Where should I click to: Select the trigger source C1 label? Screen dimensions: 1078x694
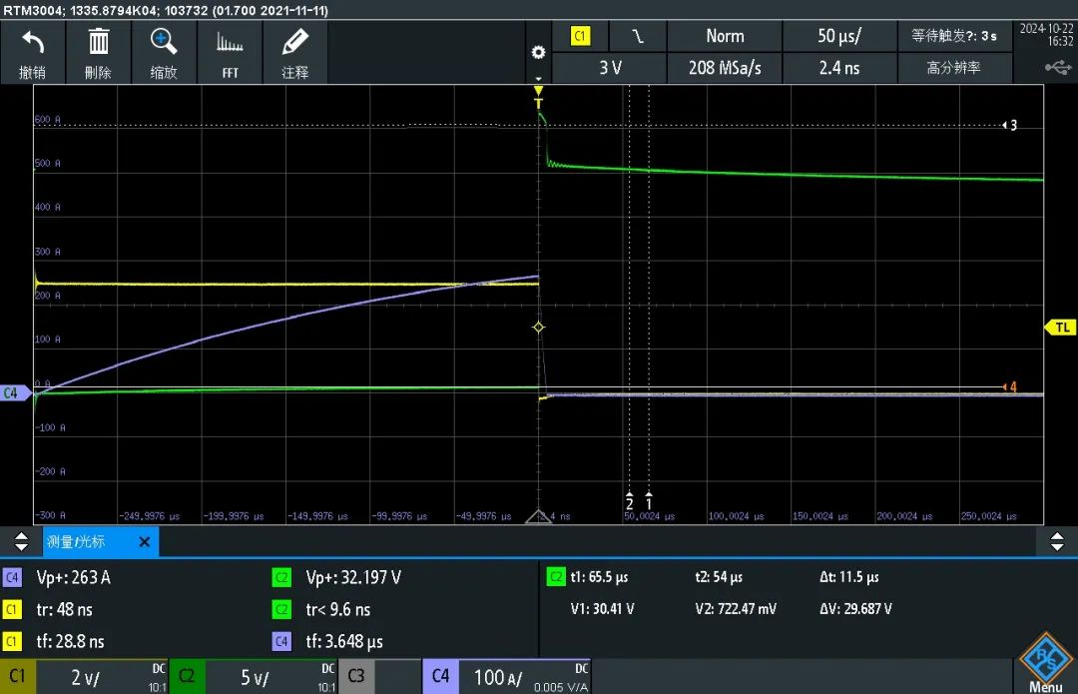pos(580,36)
